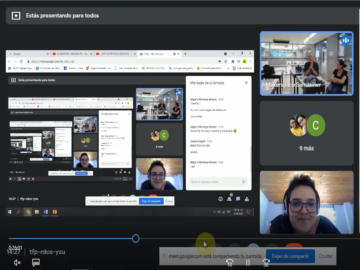Expand the bookmarks overflow chevron

coord(228,68)
